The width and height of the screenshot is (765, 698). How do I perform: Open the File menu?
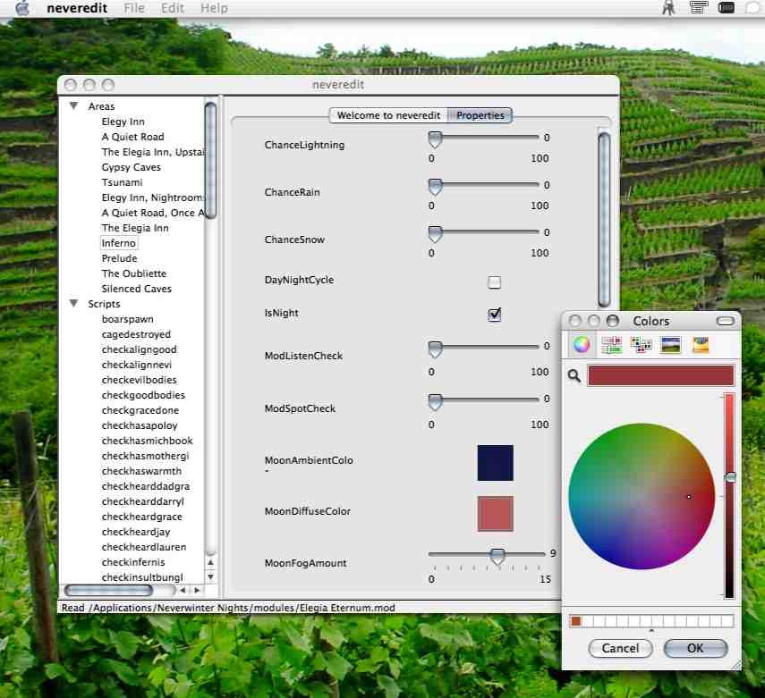point(134,8)
